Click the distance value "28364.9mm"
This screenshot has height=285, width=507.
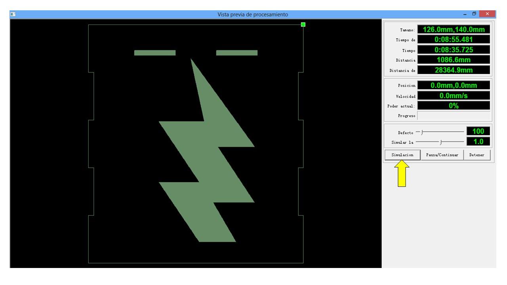(x=454, y=70)
